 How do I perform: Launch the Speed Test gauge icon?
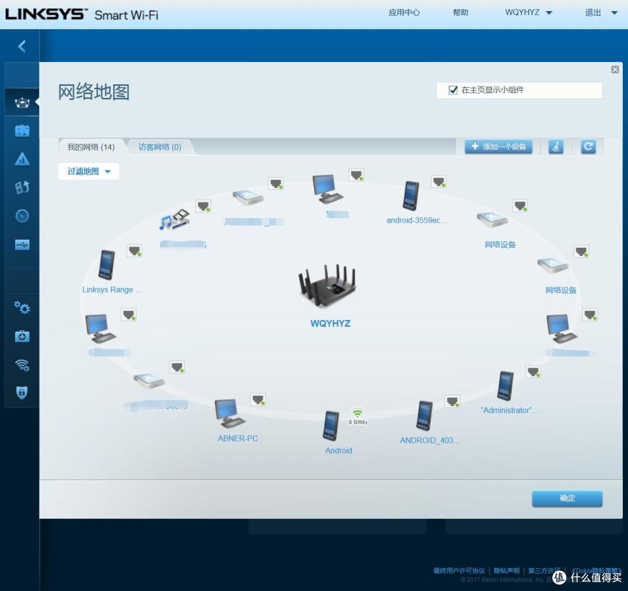(22, 216)
